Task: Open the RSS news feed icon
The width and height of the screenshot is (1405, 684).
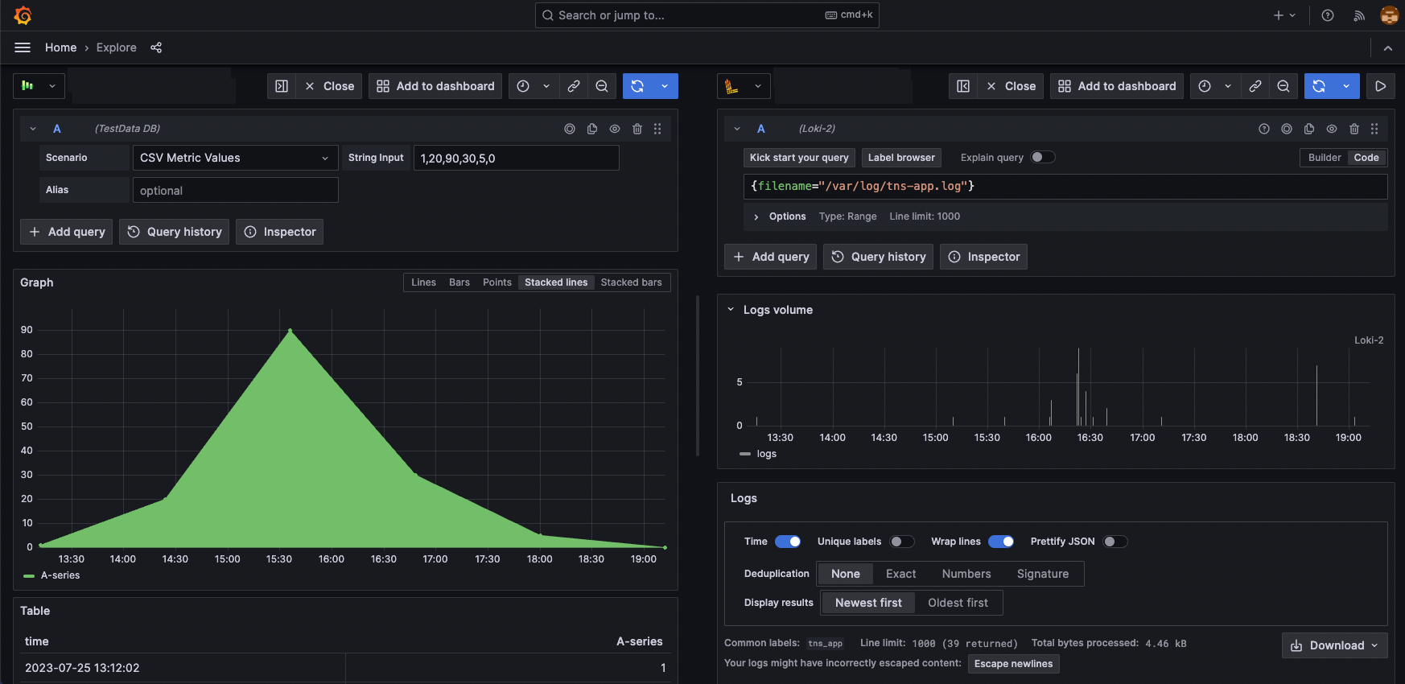Action: click(x=1359, y=15)
